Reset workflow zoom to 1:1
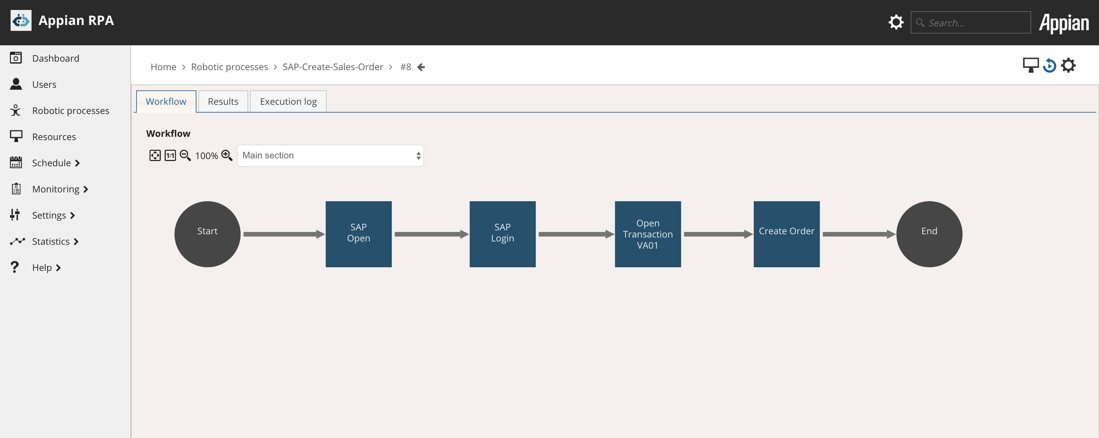The height and width of the screenshot is (438, 1099). pos(170,155)
